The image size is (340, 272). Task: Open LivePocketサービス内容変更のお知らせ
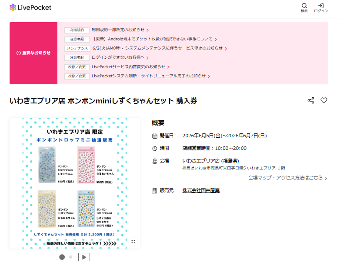click(128, 67)
